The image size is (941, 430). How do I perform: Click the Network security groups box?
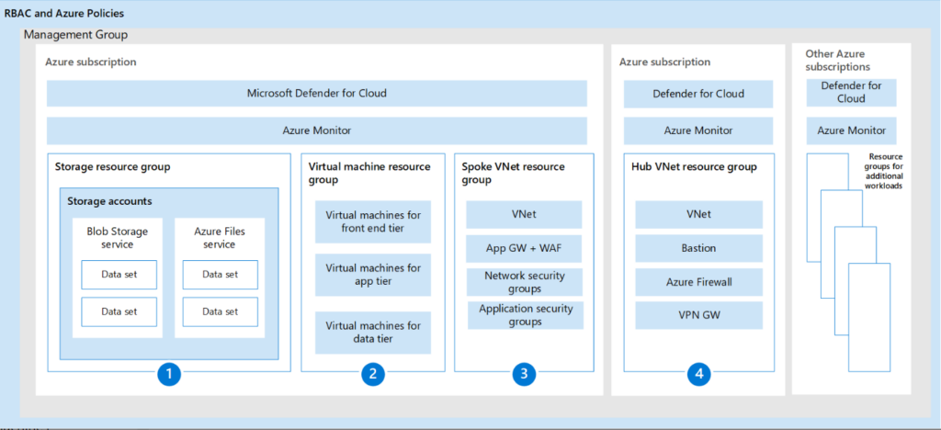click(524, 282)
